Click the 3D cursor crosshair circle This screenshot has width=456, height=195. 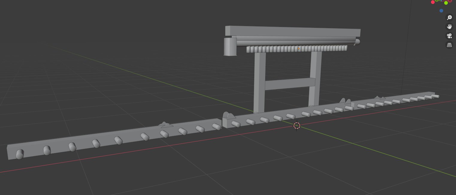297,125
